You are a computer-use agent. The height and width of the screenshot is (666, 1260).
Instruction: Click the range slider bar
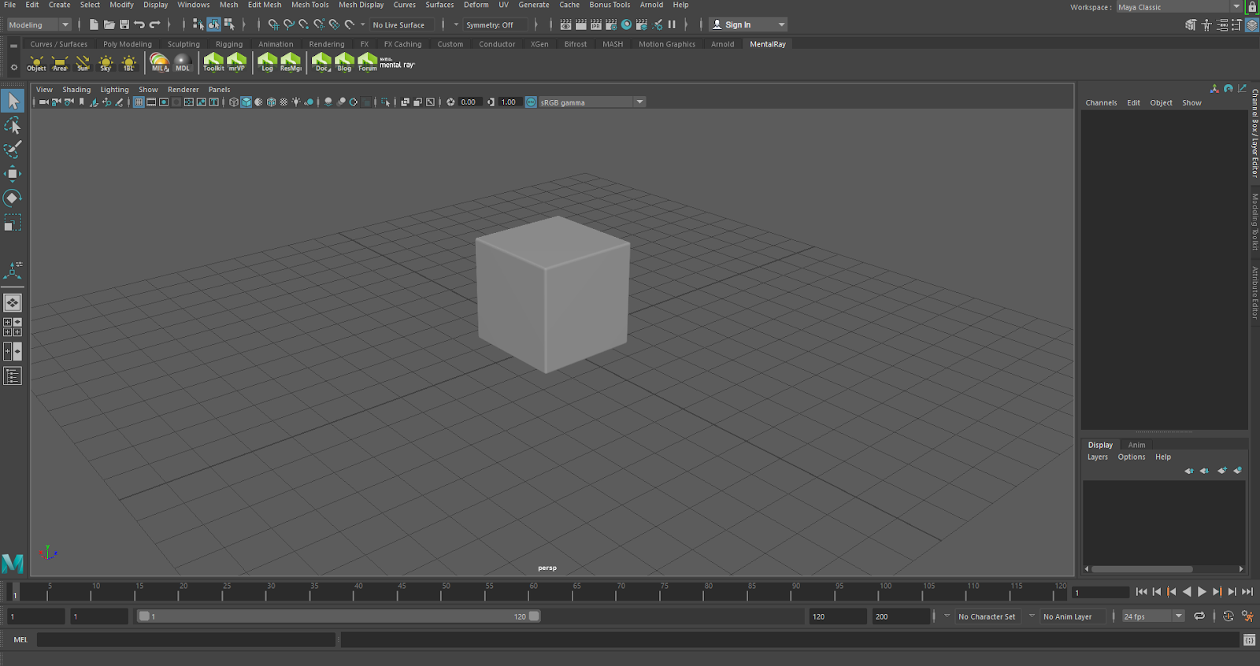click(339, 616)
